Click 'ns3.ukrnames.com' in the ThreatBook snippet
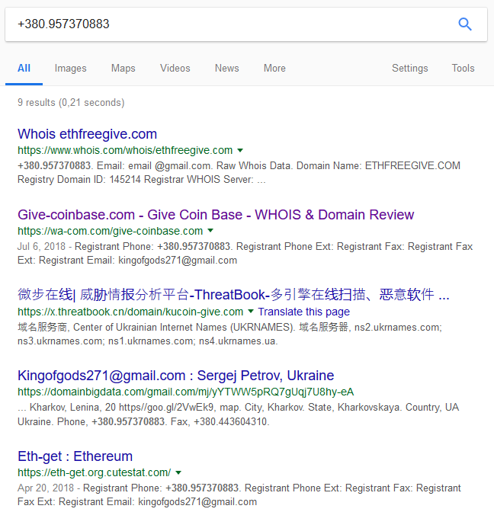The height and width of the screenshot is (512, 494). pos(61,341)
